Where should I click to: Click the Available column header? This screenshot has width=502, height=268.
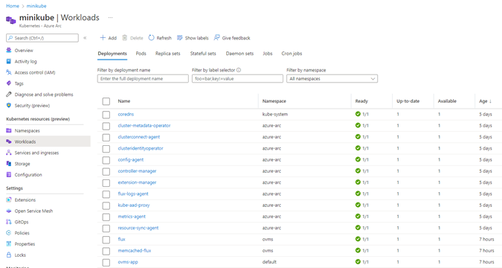447,101
